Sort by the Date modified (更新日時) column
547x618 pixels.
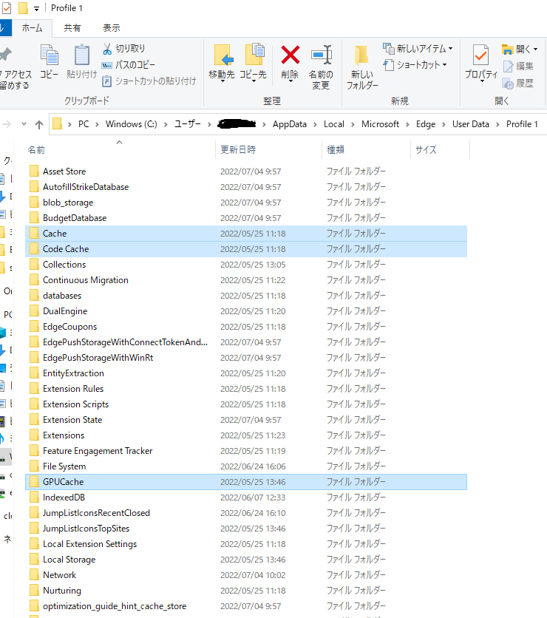click(x=238, y=149)
